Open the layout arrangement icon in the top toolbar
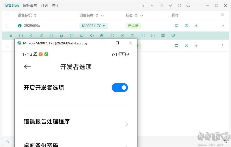 143,5
